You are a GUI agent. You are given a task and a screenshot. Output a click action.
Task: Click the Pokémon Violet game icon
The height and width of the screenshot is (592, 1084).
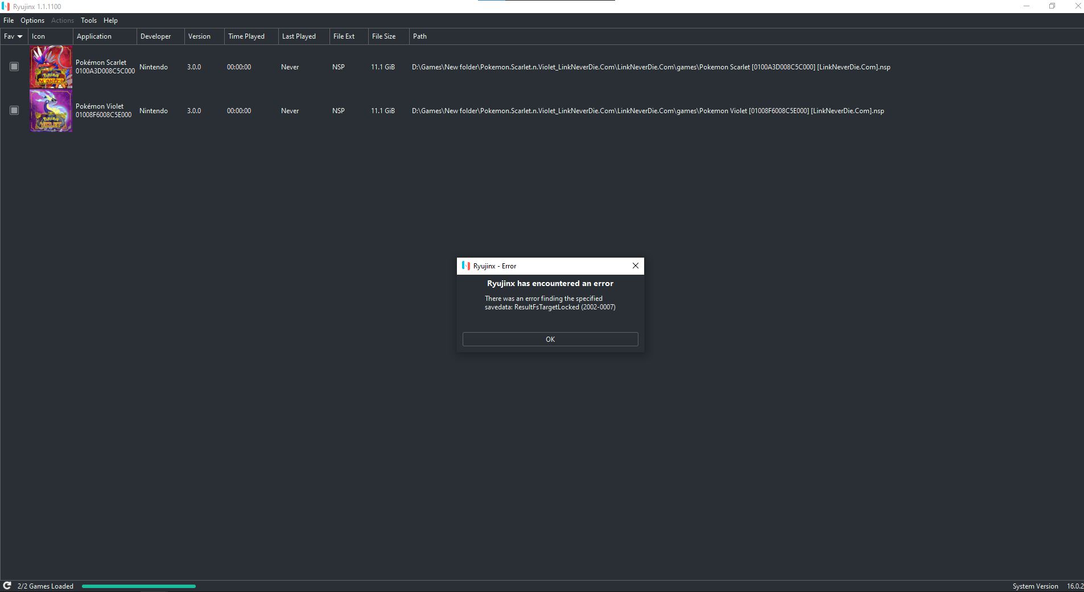point(51,111)
